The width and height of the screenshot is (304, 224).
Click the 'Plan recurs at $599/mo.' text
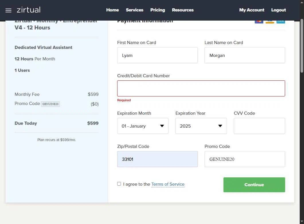(x=57, y=140)
